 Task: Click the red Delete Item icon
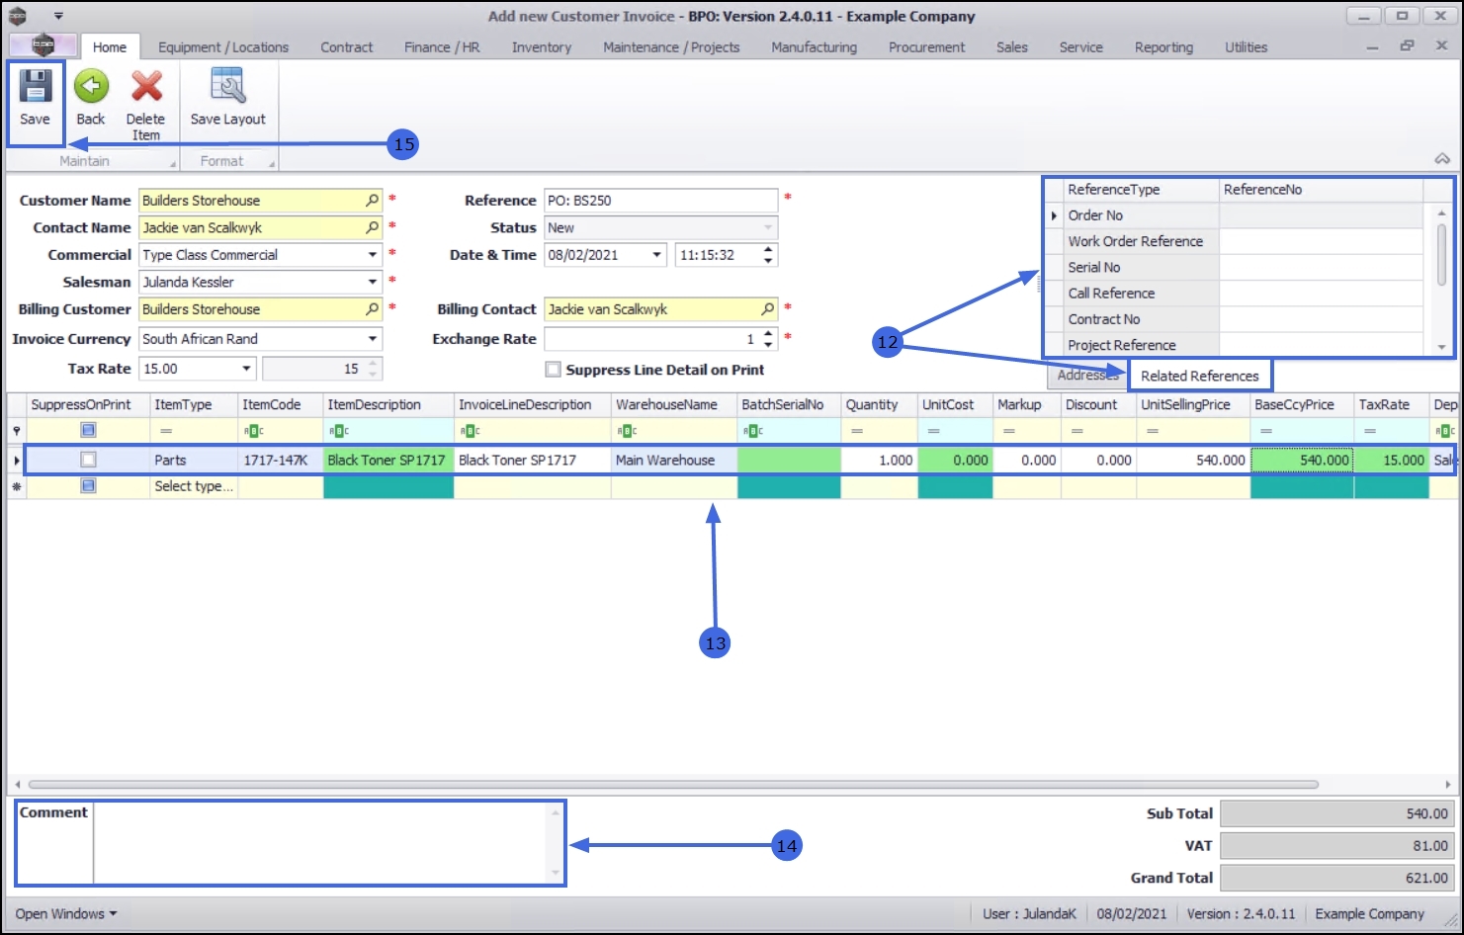146,86
